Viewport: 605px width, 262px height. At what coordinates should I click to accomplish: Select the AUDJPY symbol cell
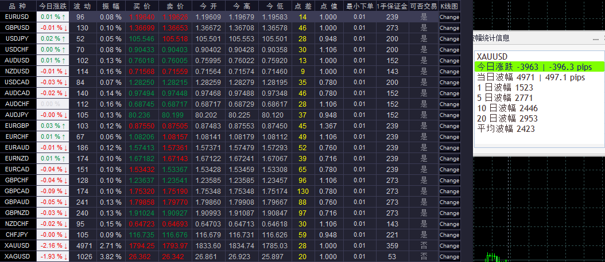17,115
